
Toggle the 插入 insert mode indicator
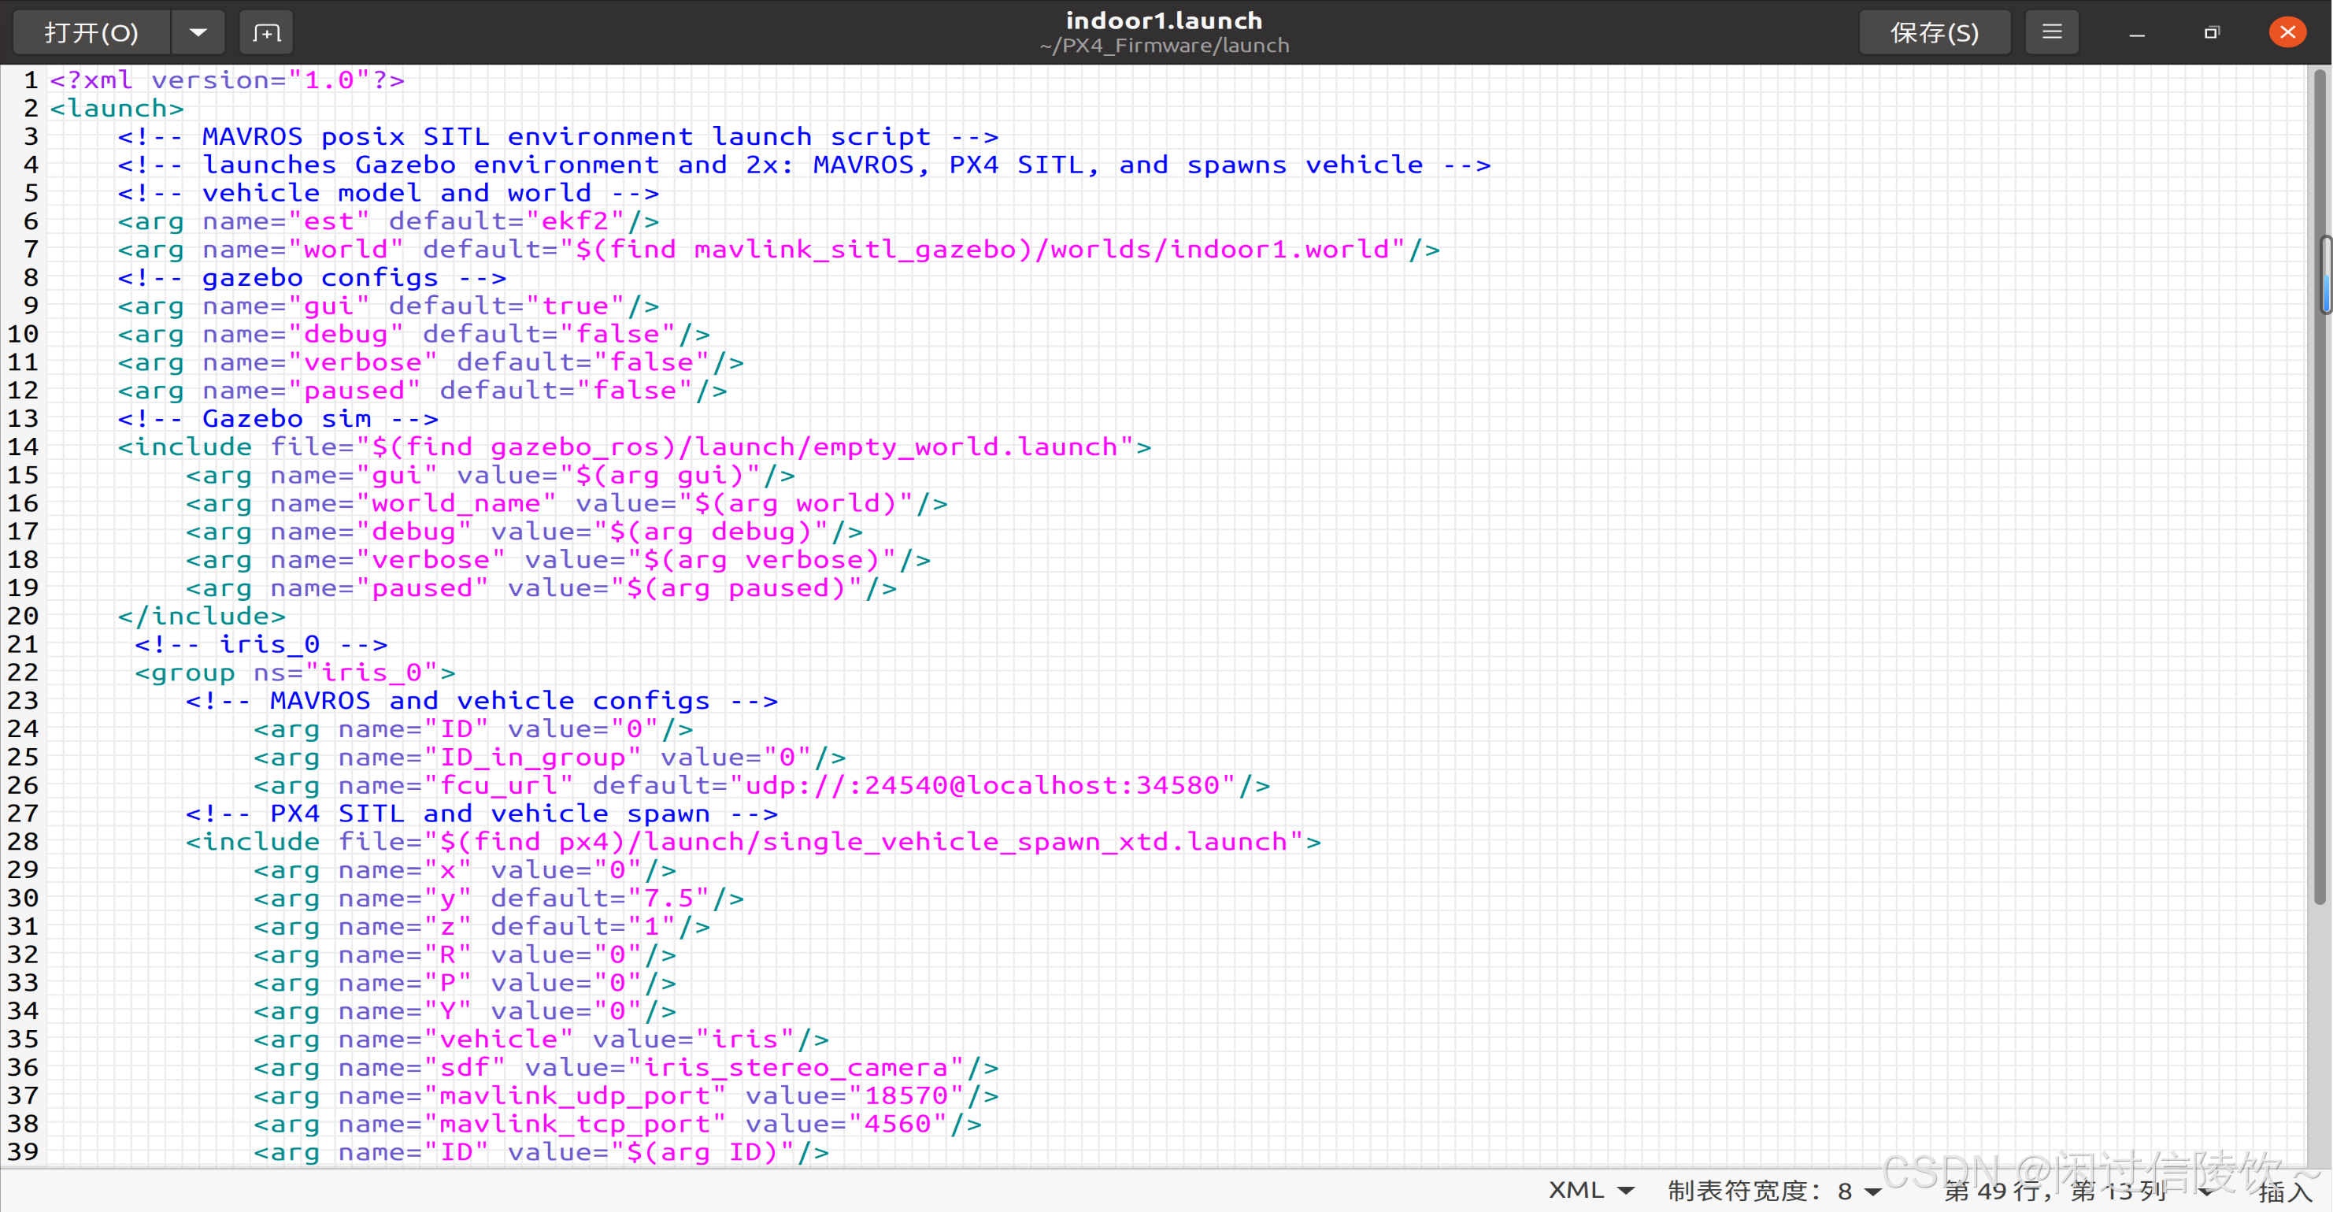[2284, 1192]
